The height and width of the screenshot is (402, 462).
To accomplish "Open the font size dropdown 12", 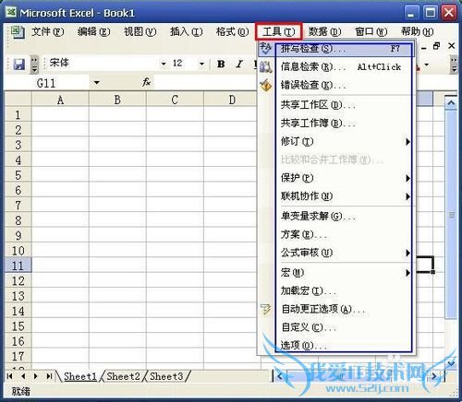I will coord(201,64).
